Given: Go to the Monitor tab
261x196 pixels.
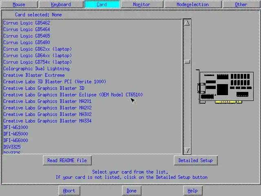Looking at the screenshot, I should pos(142,4).
